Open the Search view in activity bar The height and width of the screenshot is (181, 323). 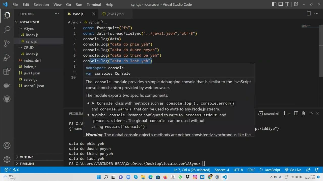[x=7, y=29]
